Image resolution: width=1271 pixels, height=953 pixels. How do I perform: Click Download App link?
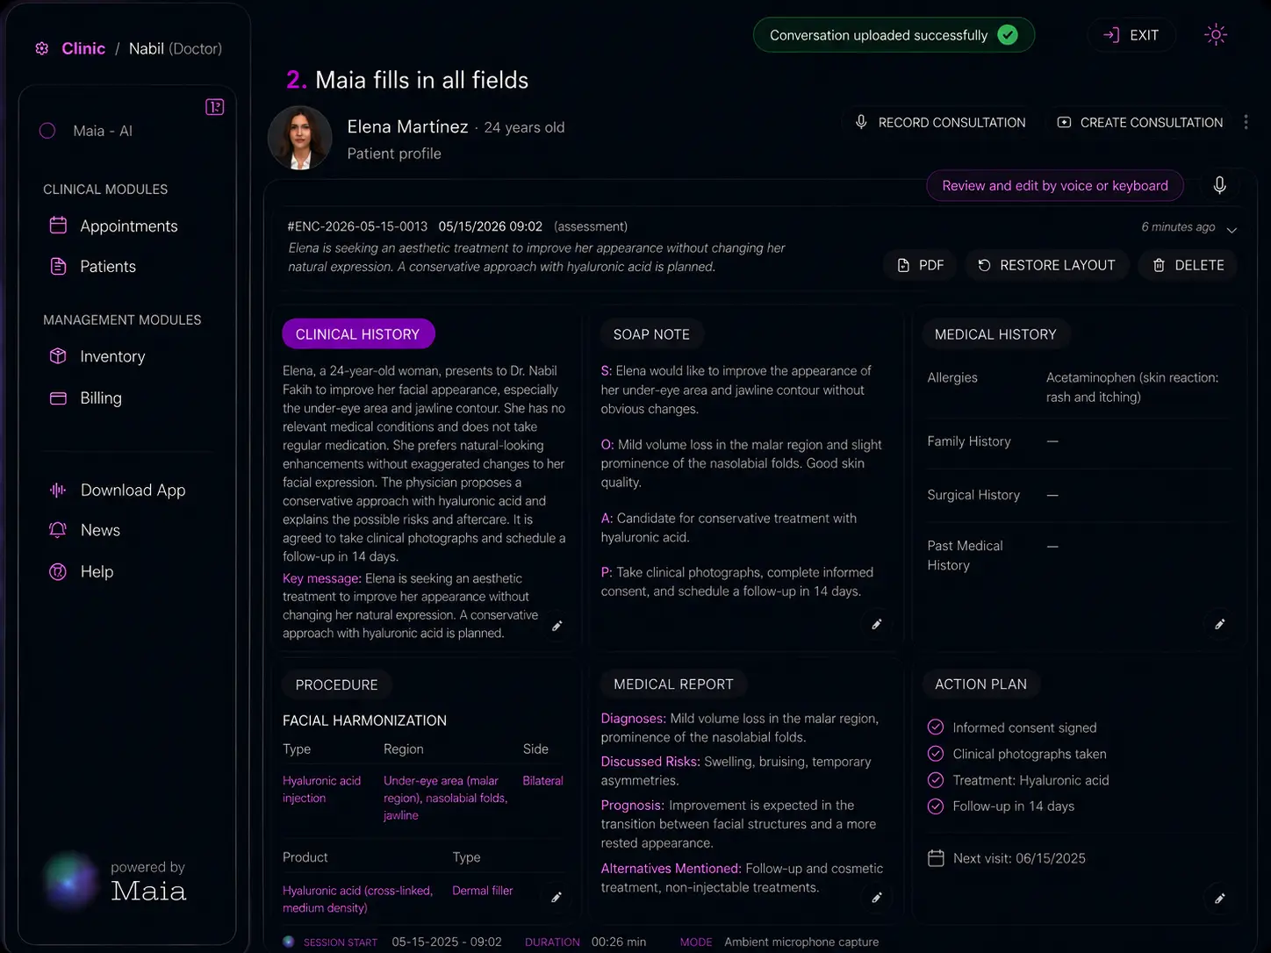click(133, 491)
